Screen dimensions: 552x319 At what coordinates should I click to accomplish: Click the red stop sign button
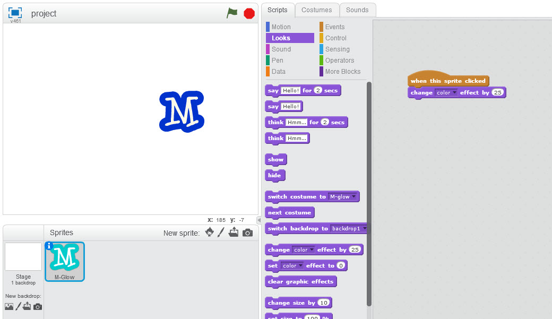(249, 13)
